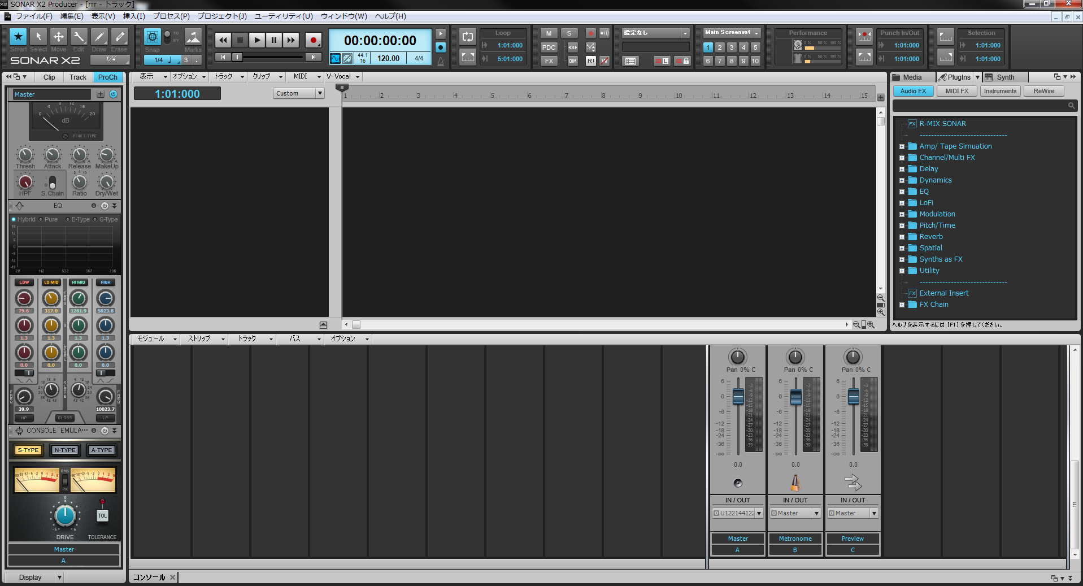Expand the FX Chain folder
Screen dimensions: 1083x586
[902, 305]
